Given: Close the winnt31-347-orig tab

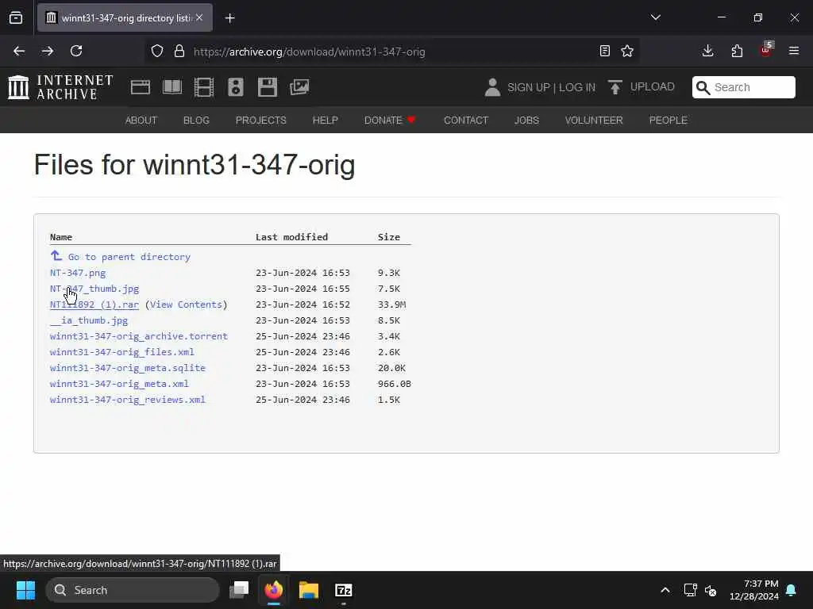Looking at the screenshot, I should coord(199,17).
